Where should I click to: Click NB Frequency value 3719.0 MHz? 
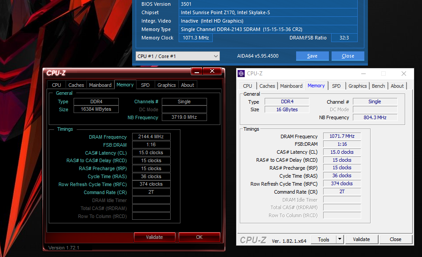[184, 117]
